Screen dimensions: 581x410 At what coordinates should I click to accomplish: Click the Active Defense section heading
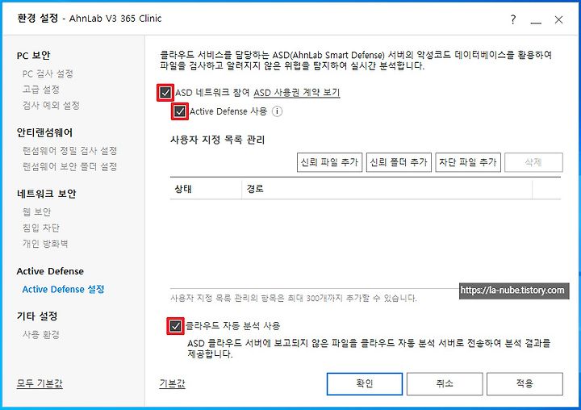50,271
